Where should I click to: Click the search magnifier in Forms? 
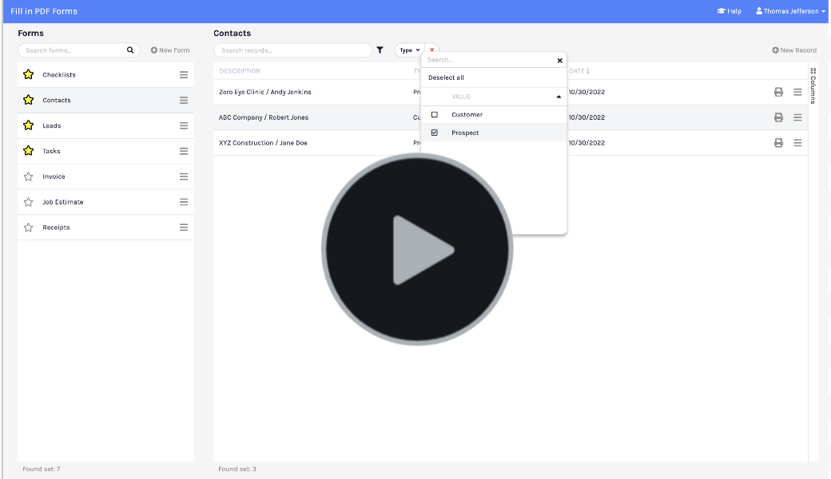click(130, 50)
